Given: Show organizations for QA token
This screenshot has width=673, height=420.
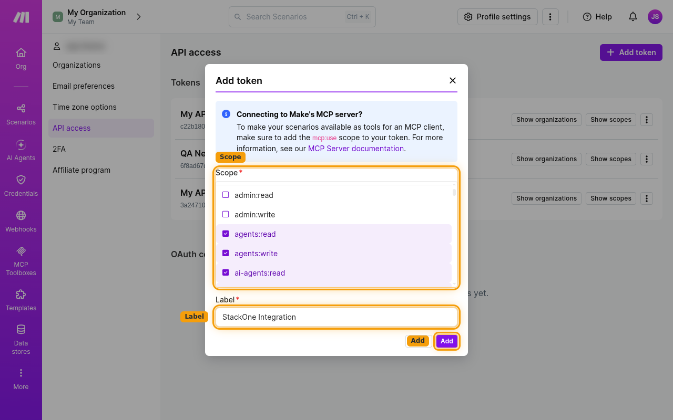Looking at the screenshot, I should tap(547, 159).
